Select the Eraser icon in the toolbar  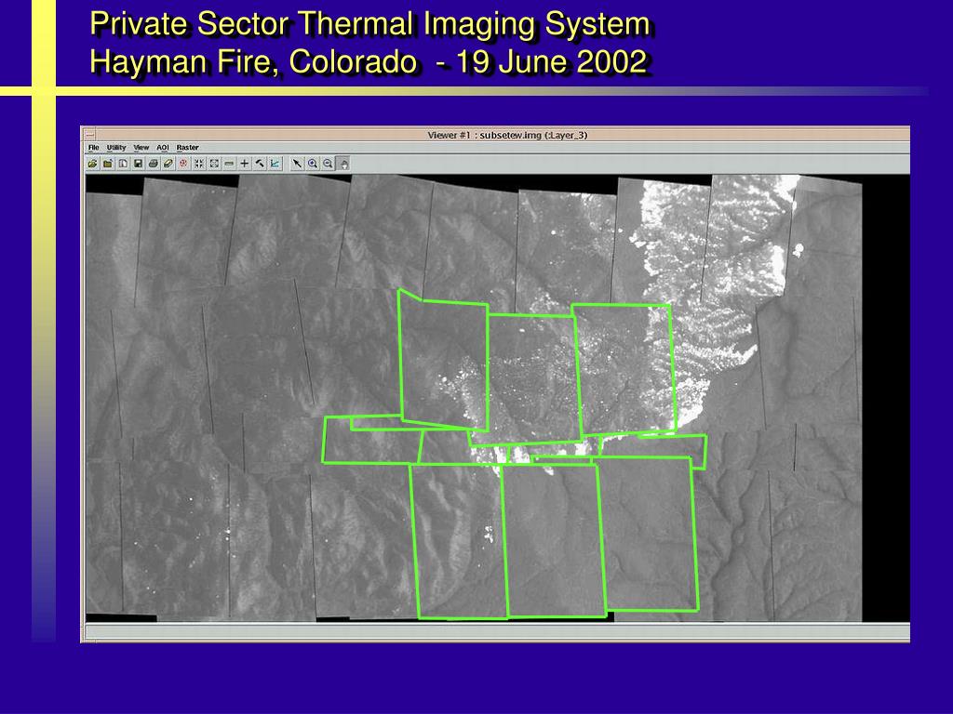(168, 164)
